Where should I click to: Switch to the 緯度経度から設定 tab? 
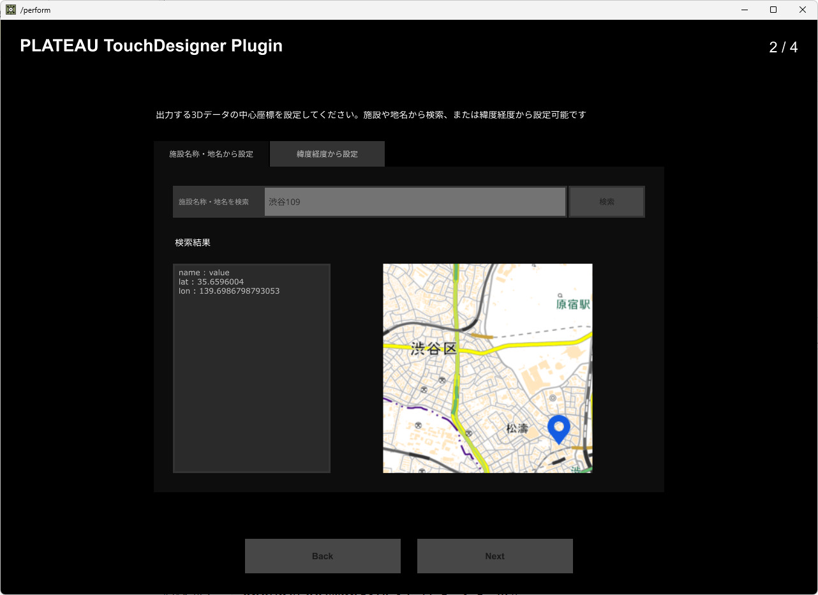pos(327,154)
